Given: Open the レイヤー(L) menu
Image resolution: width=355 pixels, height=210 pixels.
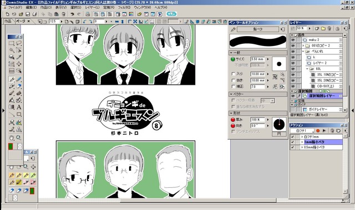Looking at the screenshot, I should tap(92, 7).
